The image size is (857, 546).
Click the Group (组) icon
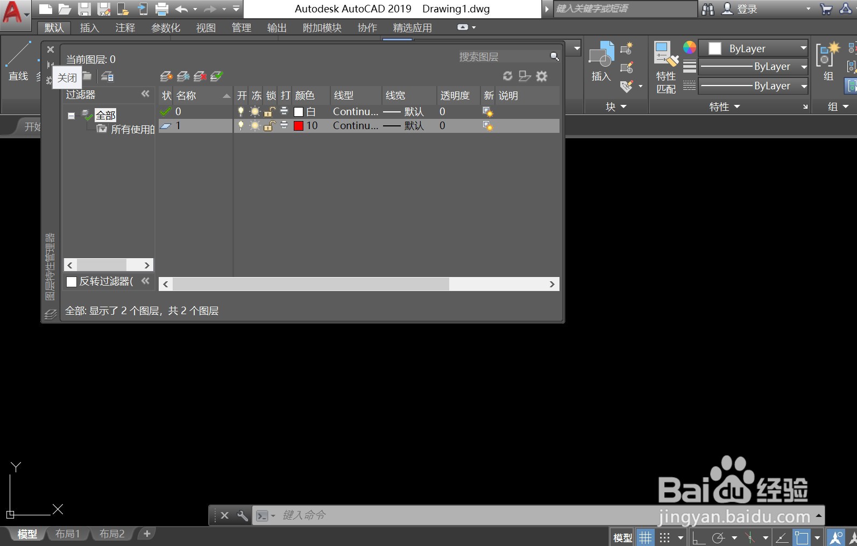coord(828,61)
